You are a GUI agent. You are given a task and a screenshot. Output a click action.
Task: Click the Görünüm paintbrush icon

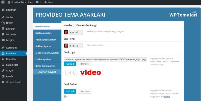[x=3, y=48]
